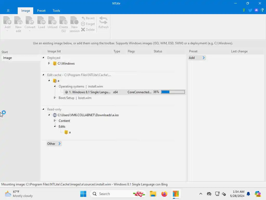Select Windows 8.1 Single Language row
The width and height of the screenshot is (266, 200).
tap(125, 92)
